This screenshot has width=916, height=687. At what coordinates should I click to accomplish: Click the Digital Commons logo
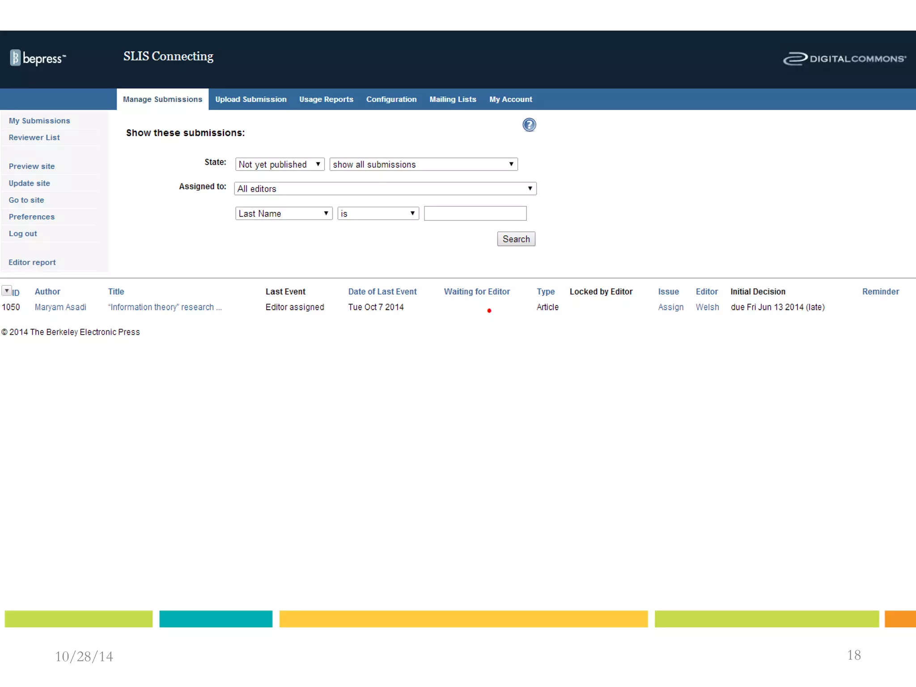click(x=844, y=59)
